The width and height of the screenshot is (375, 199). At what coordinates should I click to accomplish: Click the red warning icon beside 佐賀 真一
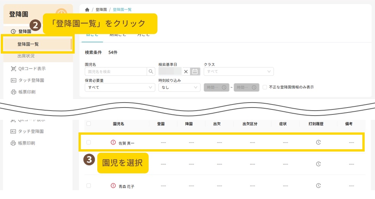(113, 142)
